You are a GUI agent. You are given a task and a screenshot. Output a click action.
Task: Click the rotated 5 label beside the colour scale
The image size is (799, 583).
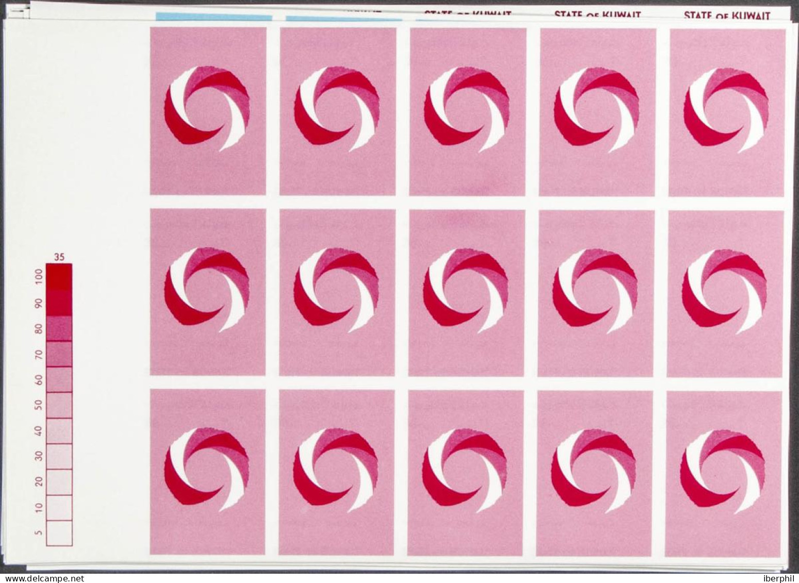[x=39, y=533]
